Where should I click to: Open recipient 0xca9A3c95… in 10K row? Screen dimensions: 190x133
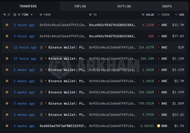pos(112,36)
